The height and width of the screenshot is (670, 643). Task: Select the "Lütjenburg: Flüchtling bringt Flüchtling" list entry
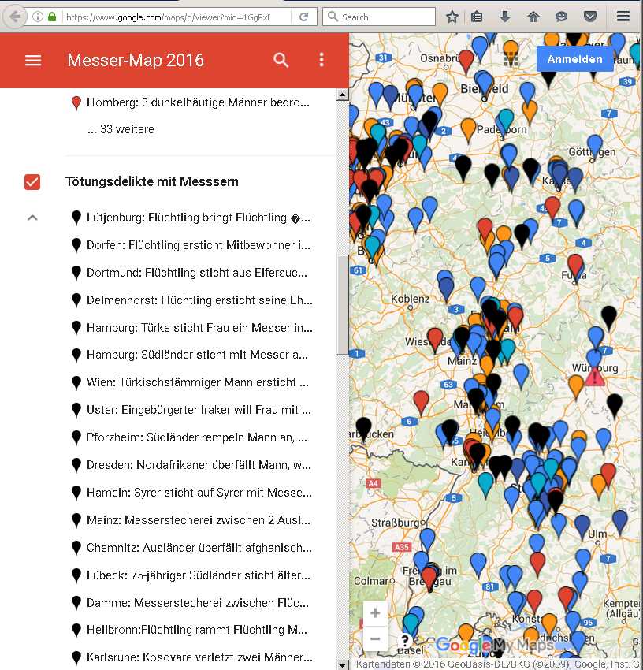[x=198, y=218]
